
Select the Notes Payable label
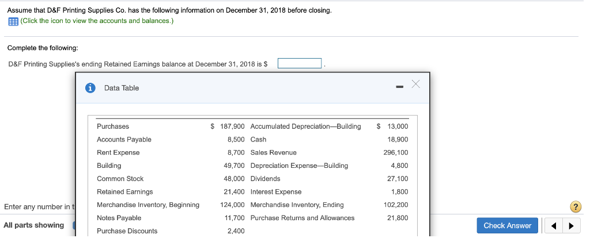[119, 218]
